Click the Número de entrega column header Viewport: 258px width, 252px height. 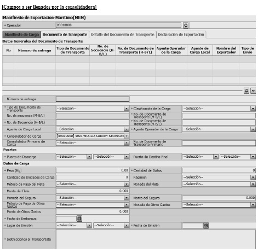[35, 50]
